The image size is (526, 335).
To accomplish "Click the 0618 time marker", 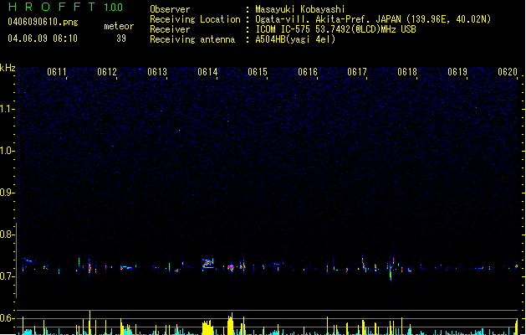I will point(407,72).
